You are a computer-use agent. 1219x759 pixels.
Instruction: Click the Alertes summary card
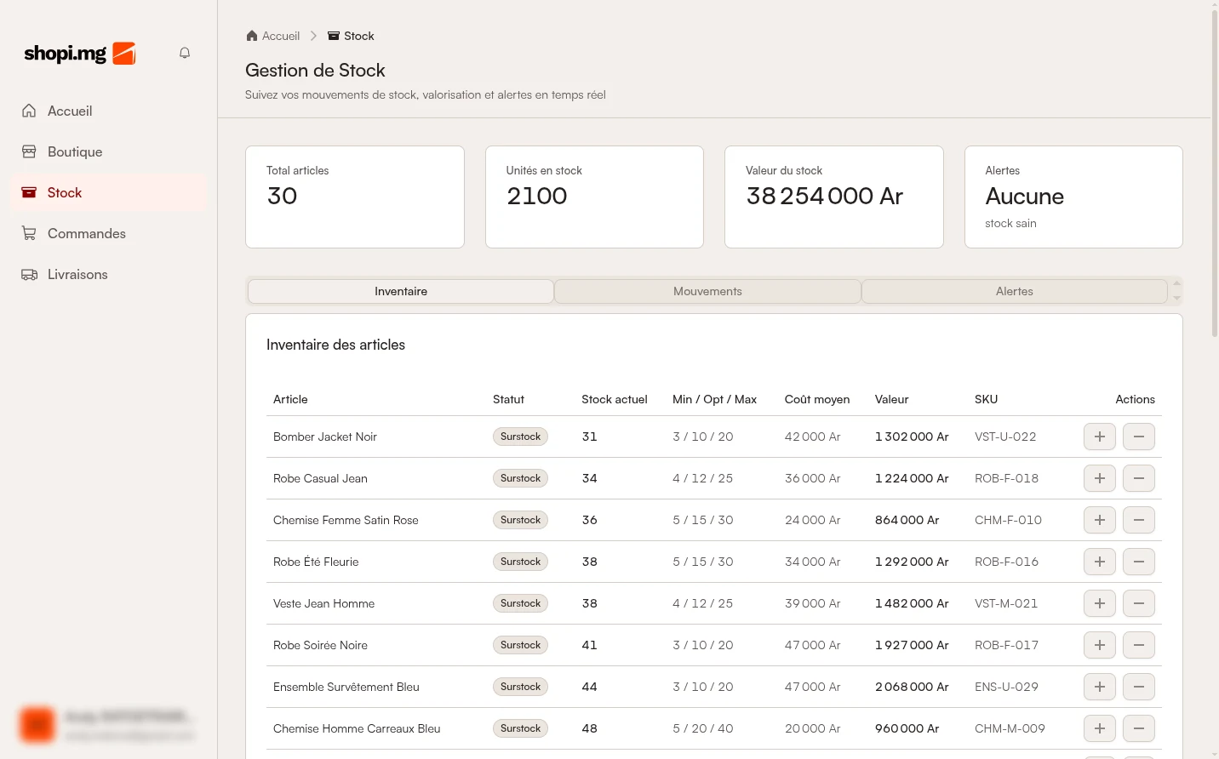[x=1073, y=197]
